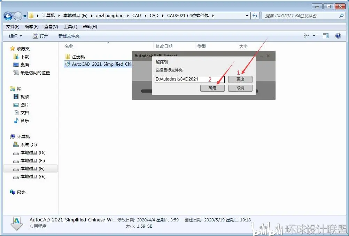The width and height of the screenshot is (349, 236).
Task: Click CAD2021 64位软件包 in the breadcrumb
Action: [x=188, y=16]
